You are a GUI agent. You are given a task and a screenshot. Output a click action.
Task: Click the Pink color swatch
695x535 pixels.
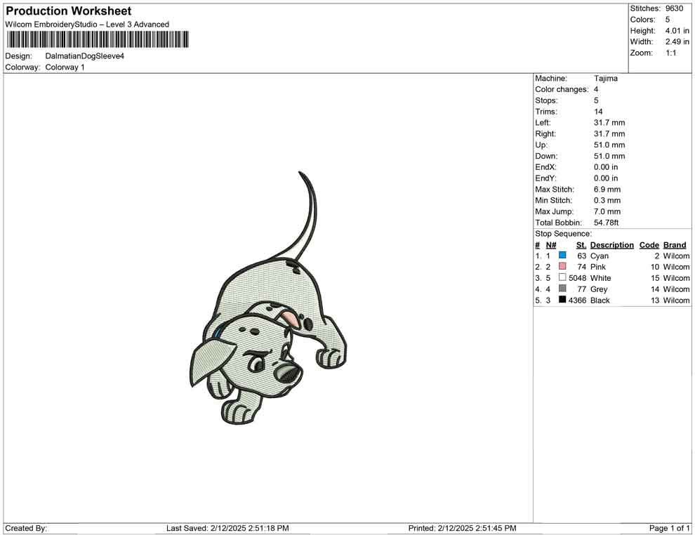(x=562, y=266)
